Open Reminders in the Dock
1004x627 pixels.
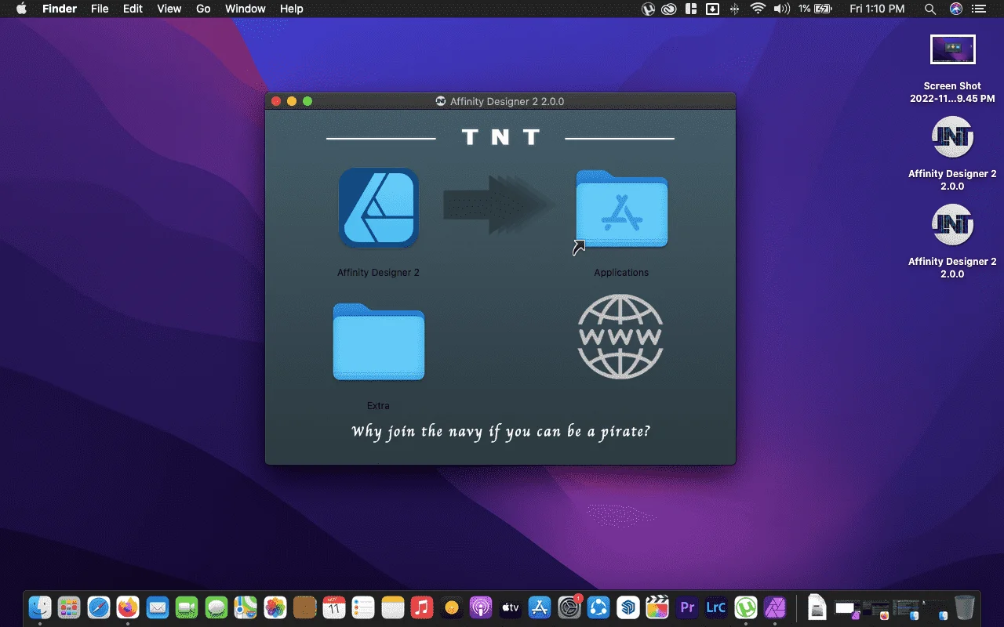point(363,607)
